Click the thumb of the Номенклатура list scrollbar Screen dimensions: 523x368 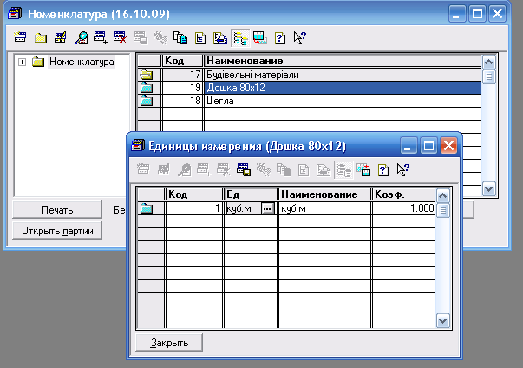[488, 76]
